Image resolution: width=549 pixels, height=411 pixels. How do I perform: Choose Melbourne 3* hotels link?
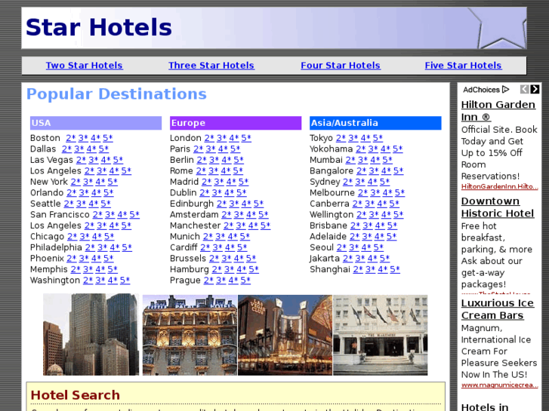[x=375, y=193]
